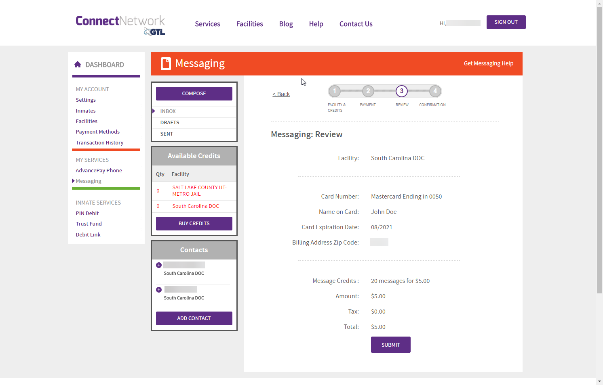Click step 4 Confirmation circle
Image resolution: width=603 pixels, height=385 pixels.
(x=435, y=91)
